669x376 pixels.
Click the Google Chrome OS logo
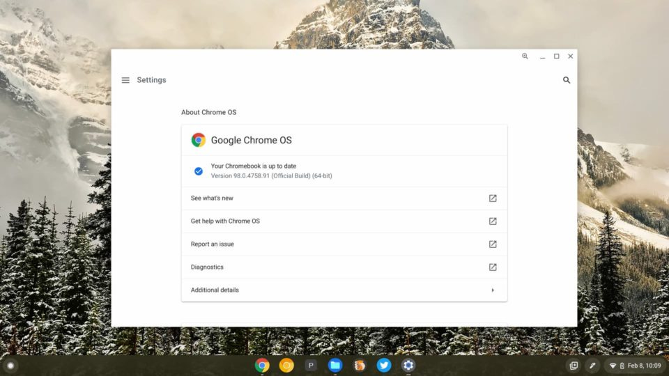(199, 140)
